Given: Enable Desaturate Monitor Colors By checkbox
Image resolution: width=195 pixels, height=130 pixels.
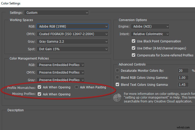Looking at the screenshot, I should [117, 70].
